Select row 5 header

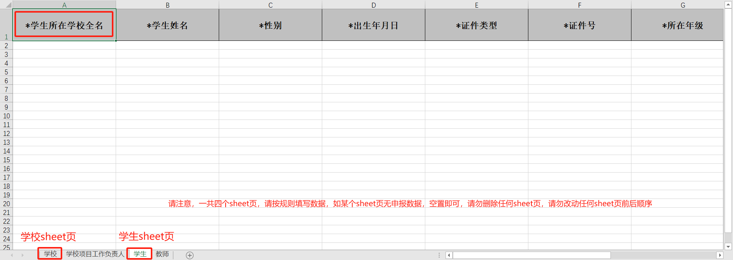(6, 72)
